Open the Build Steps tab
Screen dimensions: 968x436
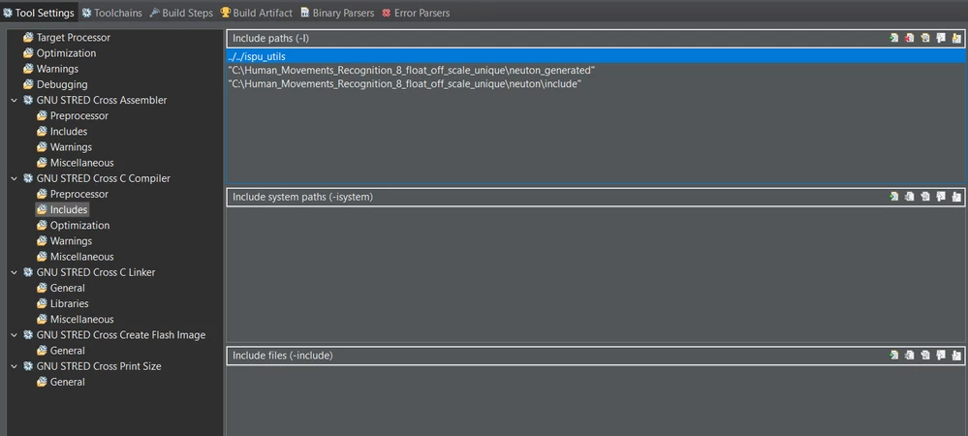(181, 13)
